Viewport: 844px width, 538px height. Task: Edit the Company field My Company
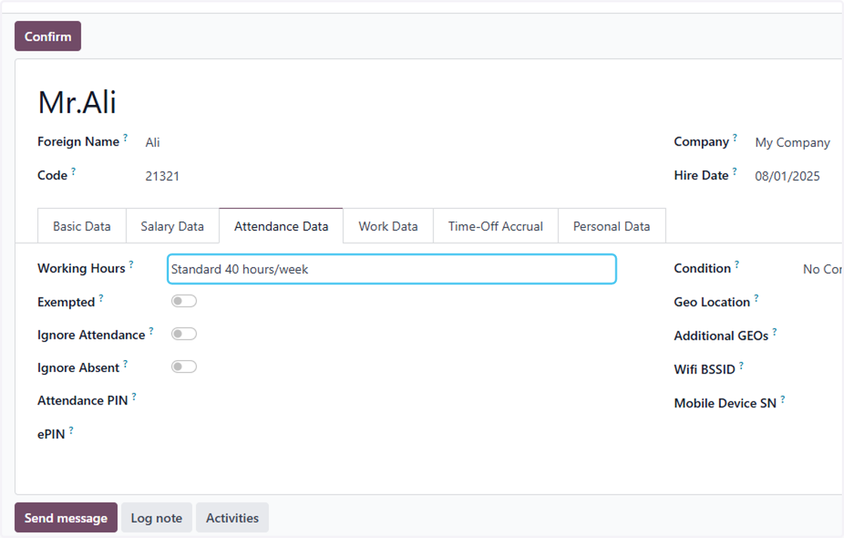(793, 142)
